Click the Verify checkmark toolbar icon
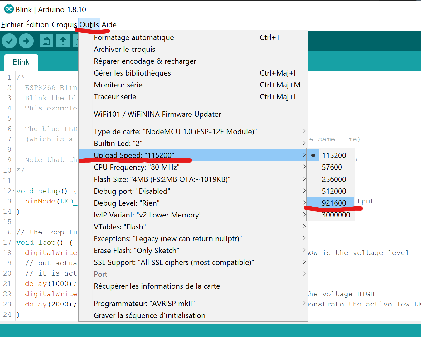Viewport: 421px width, 337px height. pos(9,41)
